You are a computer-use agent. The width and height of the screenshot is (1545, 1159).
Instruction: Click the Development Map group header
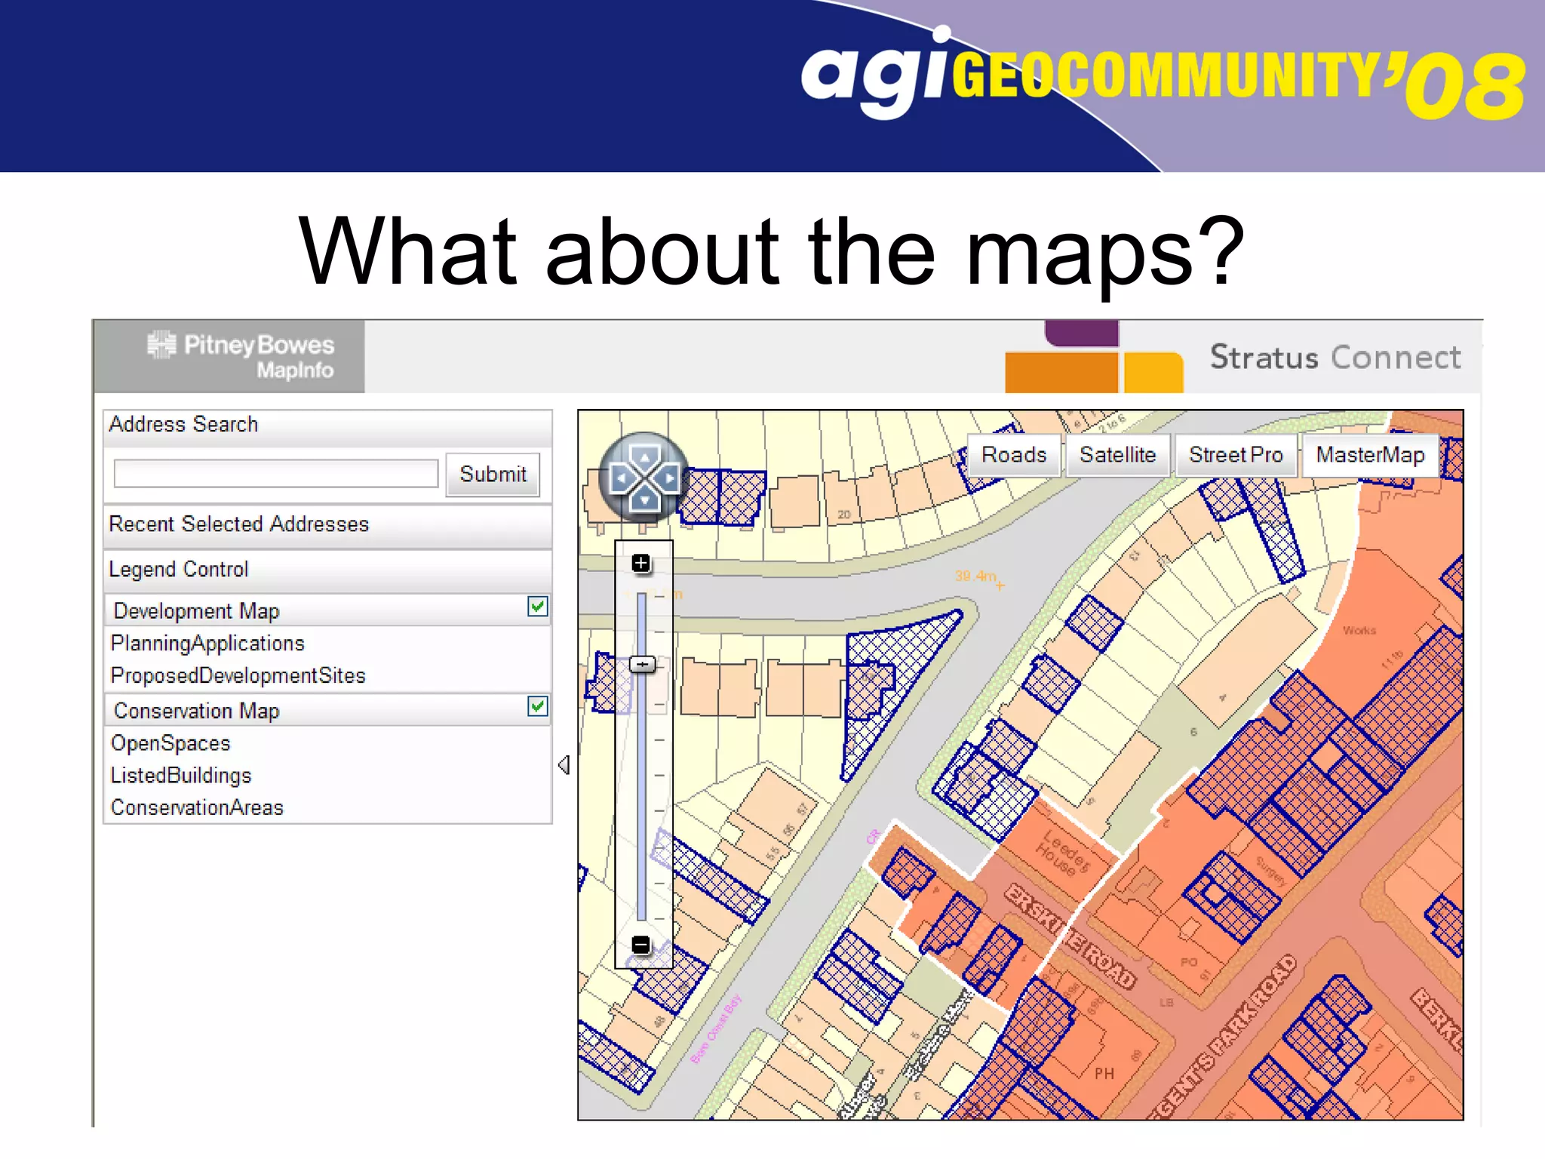(327, 610)
